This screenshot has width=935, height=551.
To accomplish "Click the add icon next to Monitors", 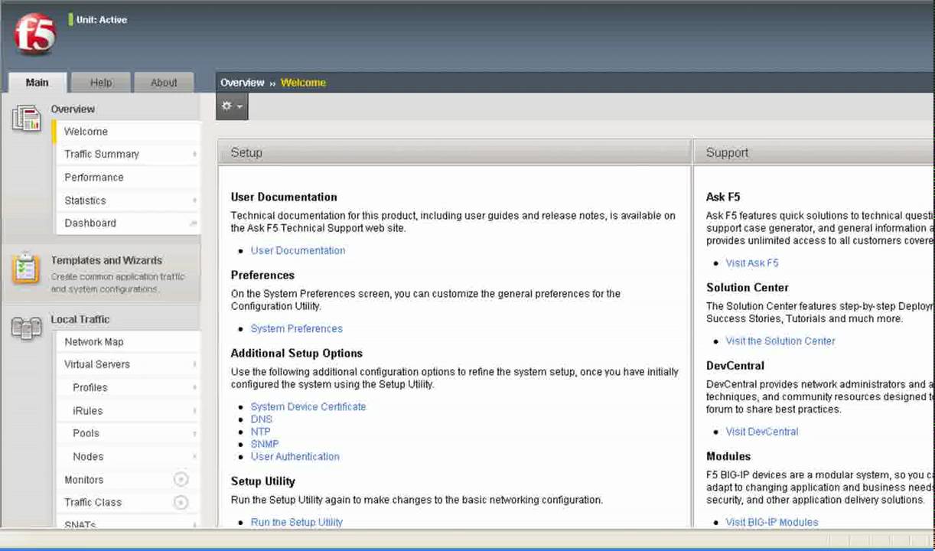I will point(181,480).
